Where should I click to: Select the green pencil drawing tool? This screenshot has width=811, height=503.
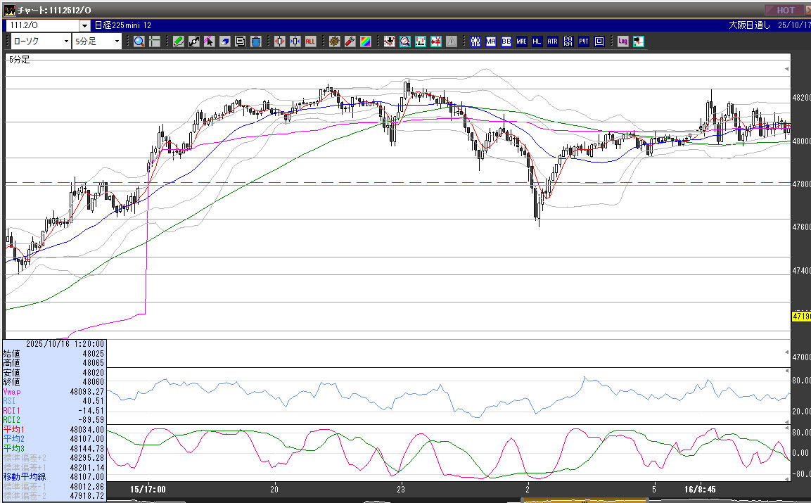click(x=179, y=42)
